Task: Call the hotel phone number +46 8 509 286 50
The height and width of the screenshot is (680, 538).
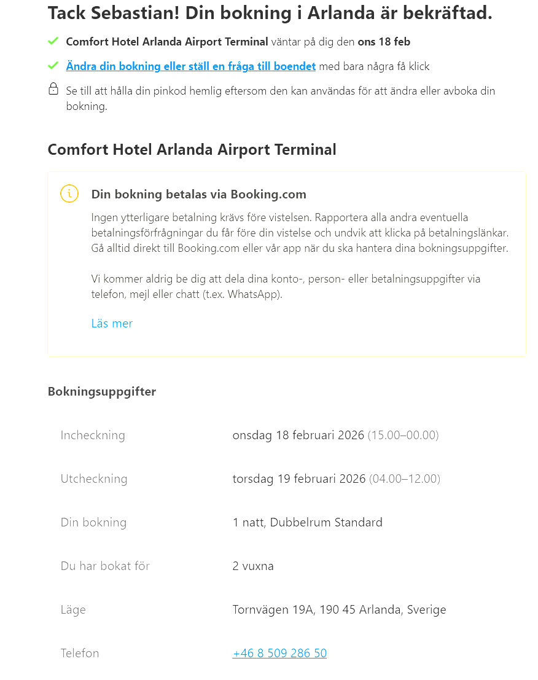Action: point(279,653)
